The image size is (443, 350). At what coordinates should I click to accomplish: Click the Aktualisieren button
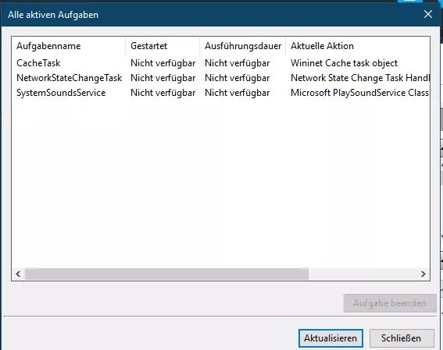coord(330,338)
